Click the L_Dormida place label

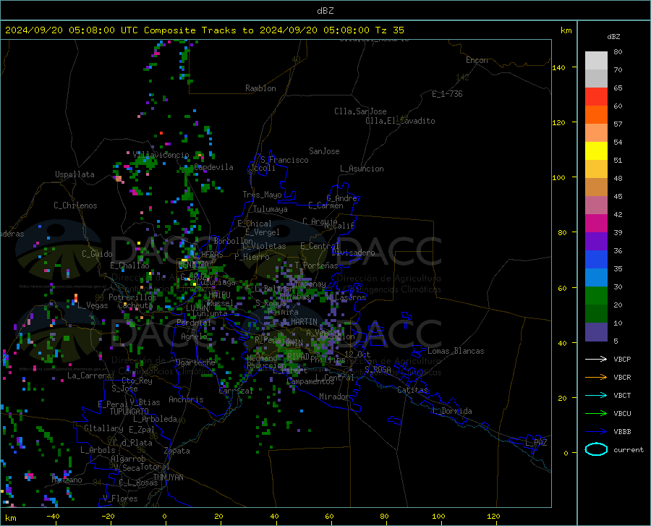tap(452, 411)
